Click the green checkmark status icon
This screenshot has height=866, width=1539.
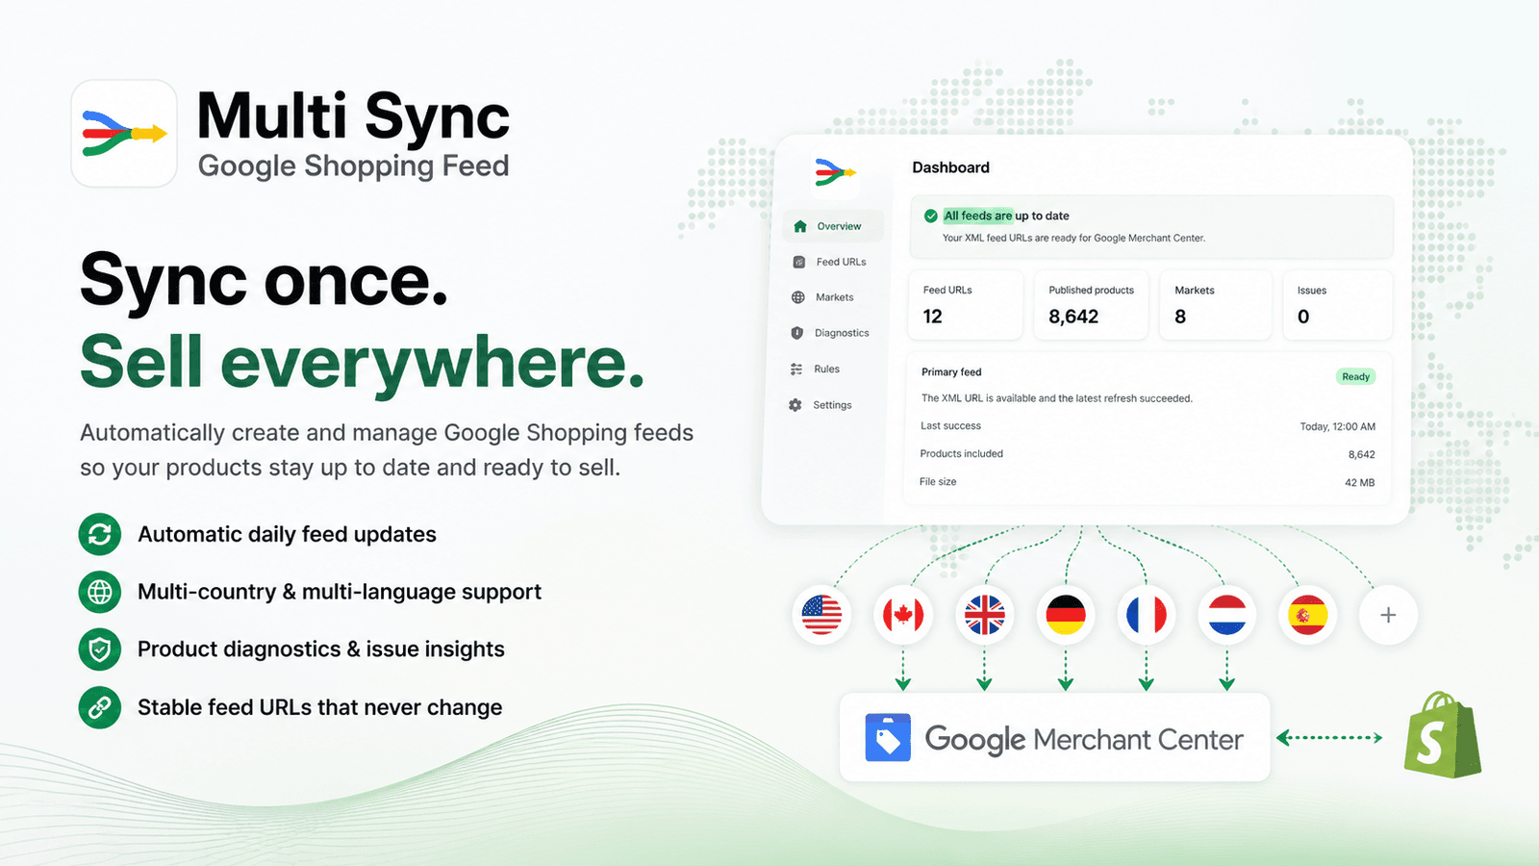pyautogui.click(x=930, y=216)
